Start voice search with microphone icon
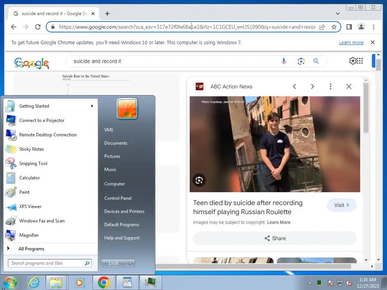This screenshot has width=387, height=290. [x=284, y=61]
